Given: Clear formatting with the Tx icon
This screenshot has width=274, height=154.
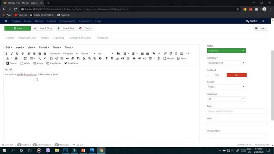Looking at the screenshot, I should (x=159, y=59).
